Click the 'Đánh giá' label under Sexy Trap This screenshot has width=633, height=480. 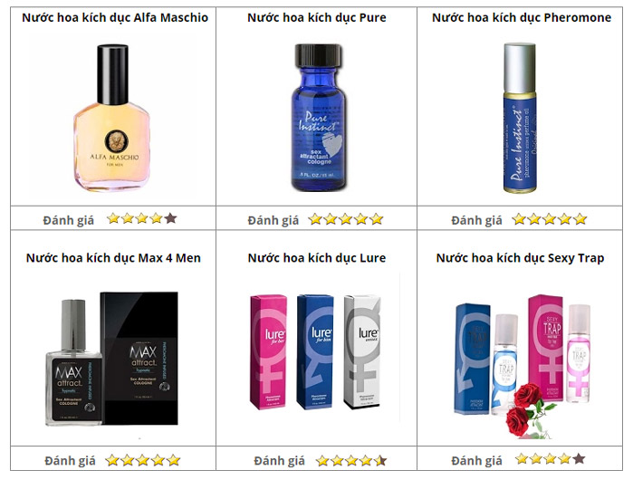[x=476, y=461]
